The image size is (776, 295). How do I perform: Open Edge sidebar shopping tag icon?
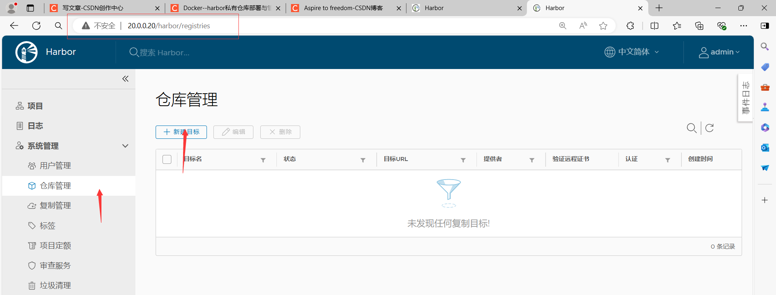[x=765, y=67]
